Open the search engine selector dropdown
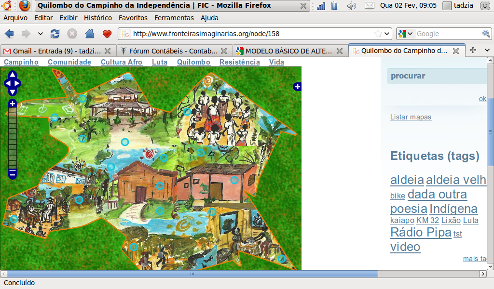Viewport: 494px width, 289px height. (x=405, y=34)
